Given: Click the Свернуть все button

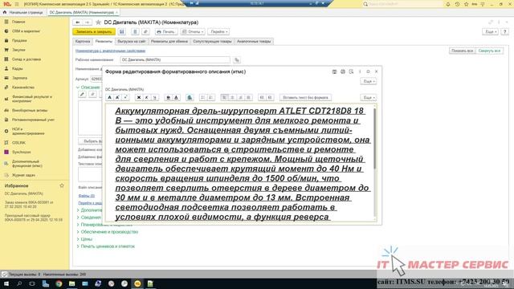Looking at the screenshot, I should pos(489,51).
